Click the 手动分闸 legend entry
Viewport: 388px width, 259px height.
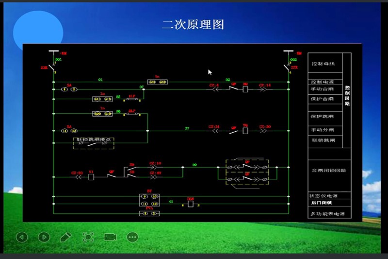click(323, 130)
